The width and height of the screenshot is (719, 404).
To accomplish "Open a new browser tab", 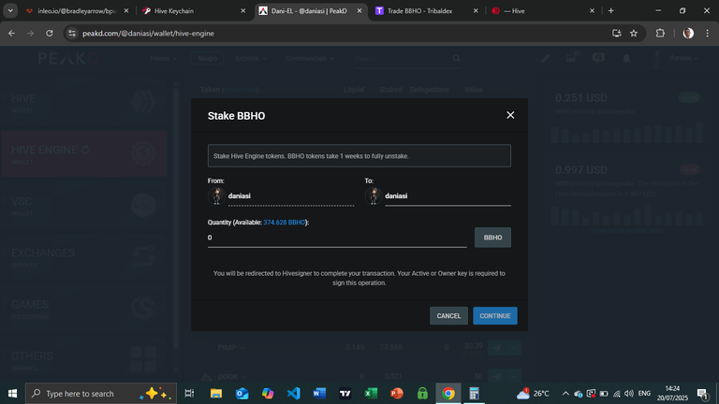I will [x=610, y=10].
